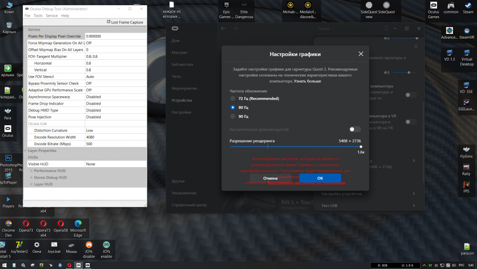This screenshot has height=269, width=477.
Task: Open the Узнать больше link
Action: pyautogui.click(x=307, y=81)
